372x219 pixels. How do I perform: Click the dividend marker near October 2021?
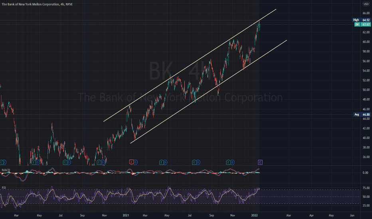(x=232, y=162)
